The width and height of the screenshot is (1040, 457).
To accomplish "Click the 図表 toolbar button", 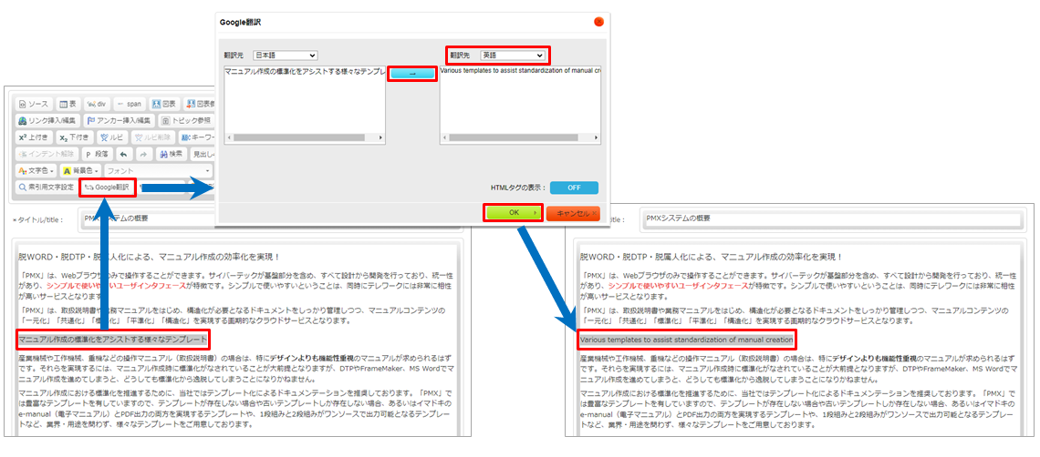I will (164, 104).
